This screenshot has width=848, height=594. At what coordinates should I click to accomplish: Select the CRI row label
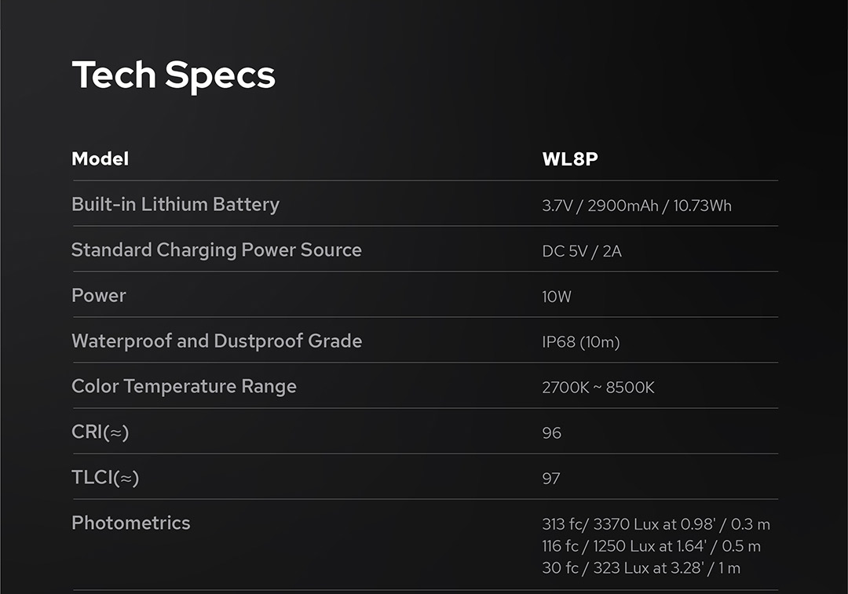click(100, 432)
